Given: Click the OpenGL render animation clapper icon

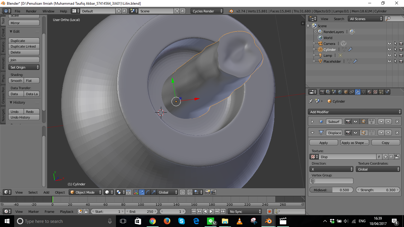Looking at the screenshot, I should pos(213,192).
